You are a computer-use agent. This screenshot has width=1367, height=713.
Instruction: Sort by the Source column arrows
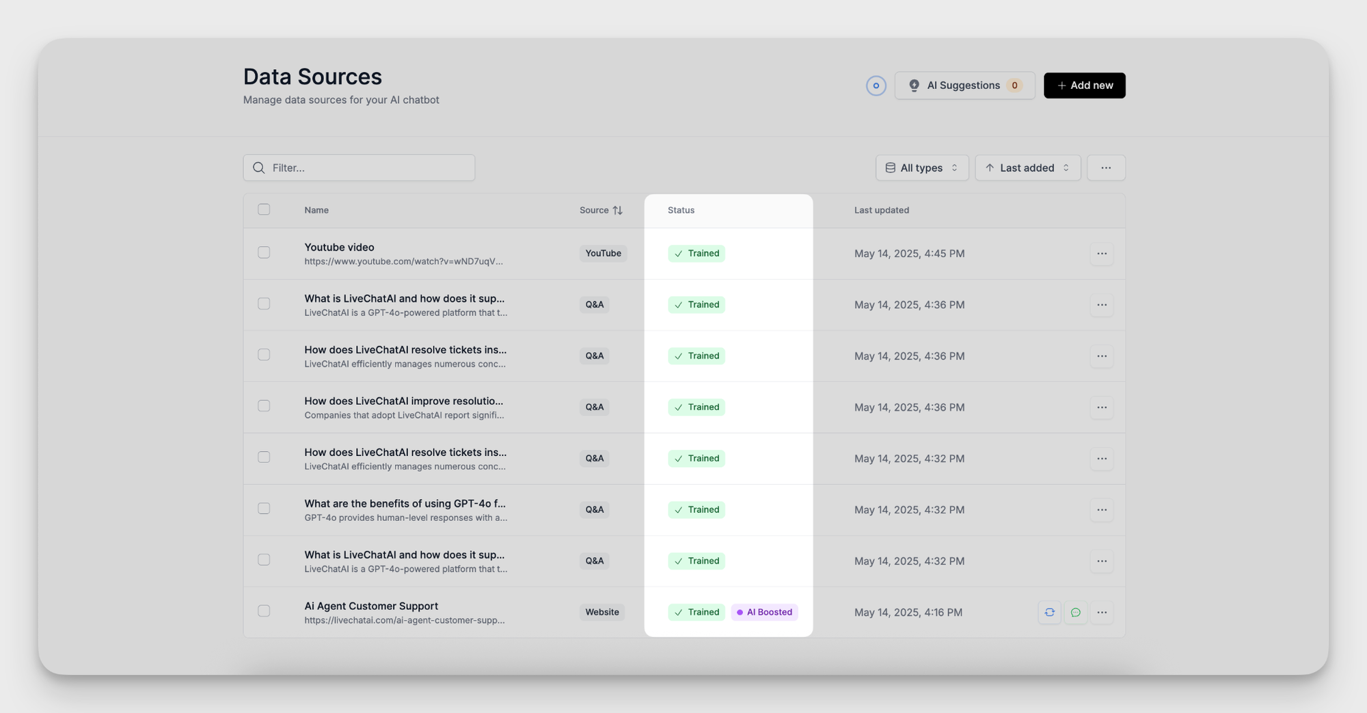pos(617,210)
